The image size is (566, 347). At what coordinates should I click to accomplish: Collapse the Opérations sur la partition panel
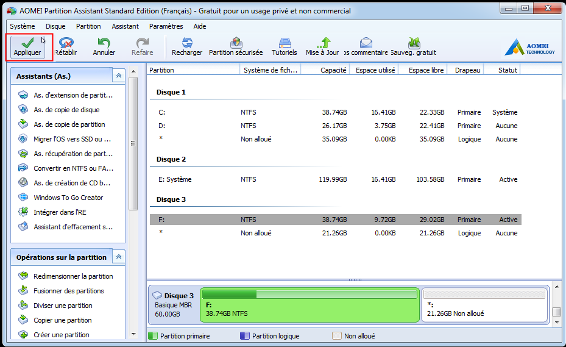click(119, 257)
